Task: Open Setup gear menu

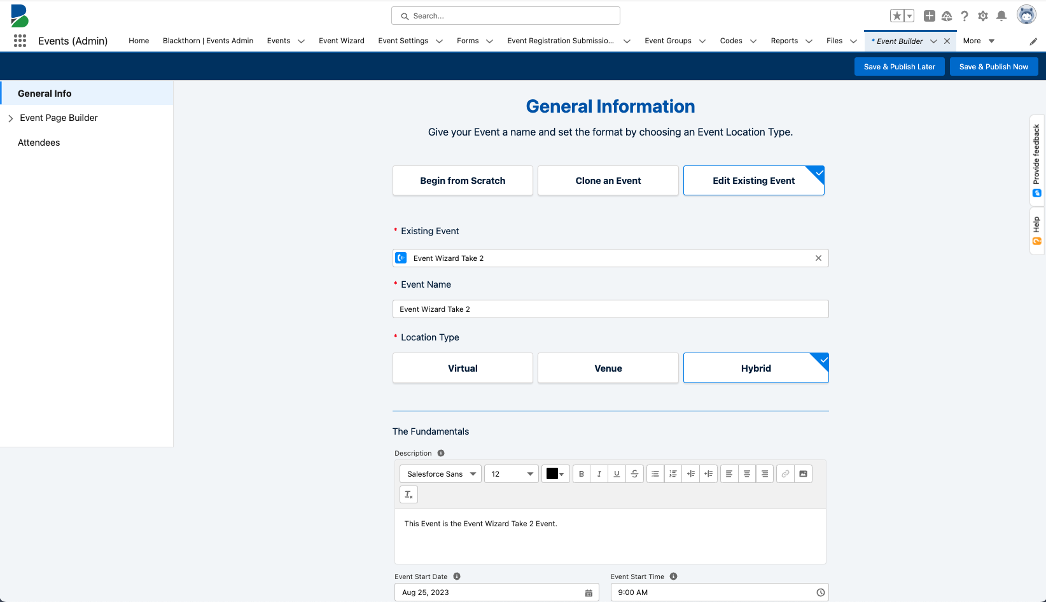Action: pos(983,16)
